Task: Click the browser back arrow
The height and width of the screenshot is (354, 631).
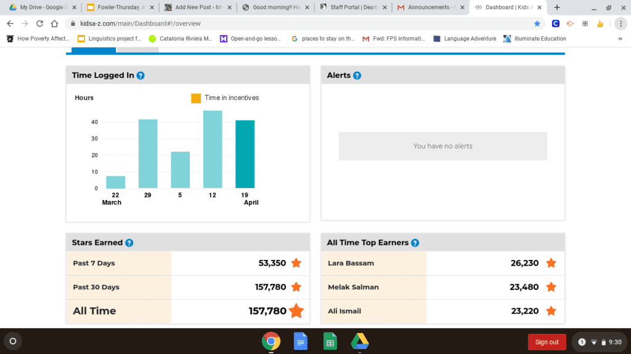Action: 10,24
